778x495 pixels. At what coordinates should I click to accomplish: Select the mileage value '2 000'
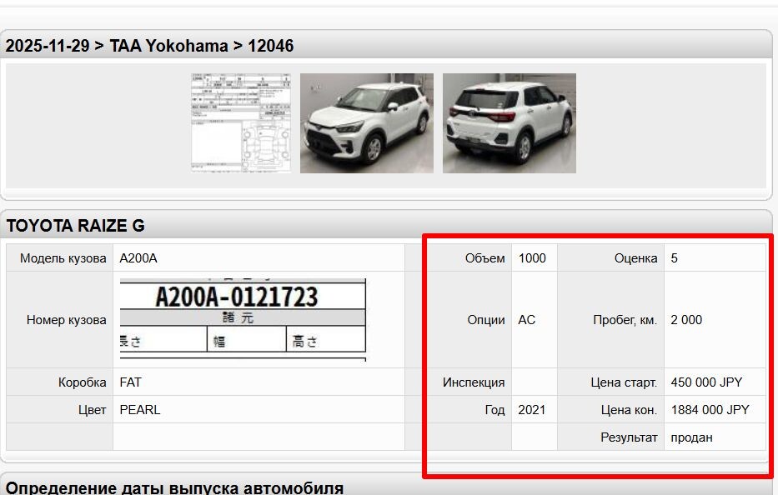(686, 320)
